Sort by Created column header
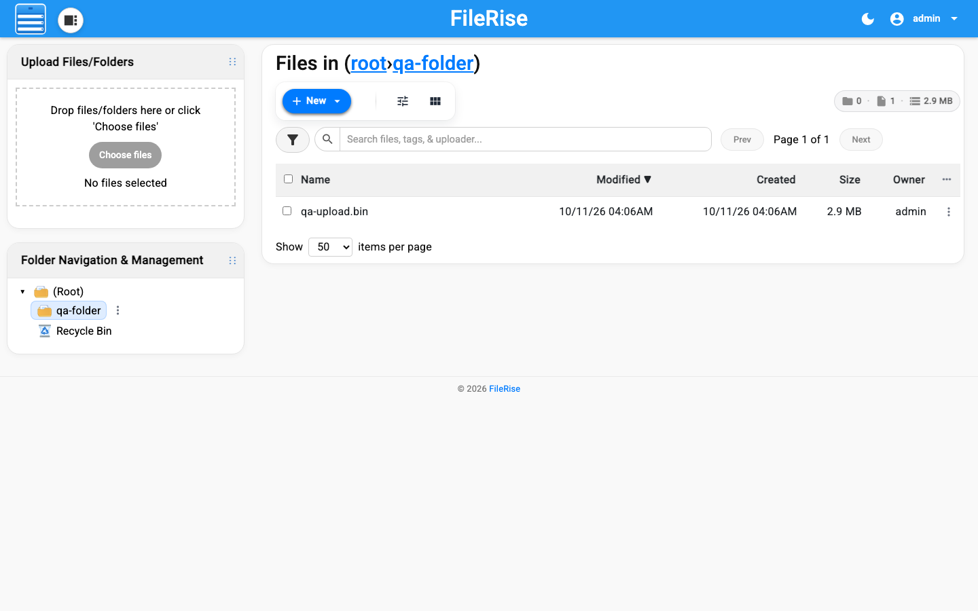 tap(776, 180)
